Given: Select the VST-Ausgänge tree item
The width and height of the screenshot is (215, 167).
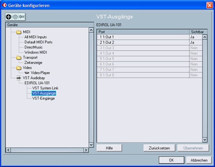Looking at the screenshot, I should (x=44, y=93).
